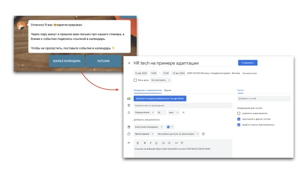Select the Guests tab

tap(240, 90)
